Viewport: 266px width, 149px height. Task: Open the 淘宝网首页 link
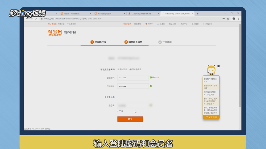pos(127,24)
